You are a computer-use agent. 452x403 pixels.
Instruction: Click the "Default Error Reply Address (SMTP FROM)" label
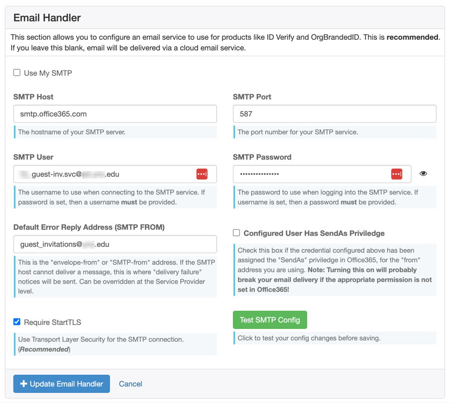click(x=89, y=227)
